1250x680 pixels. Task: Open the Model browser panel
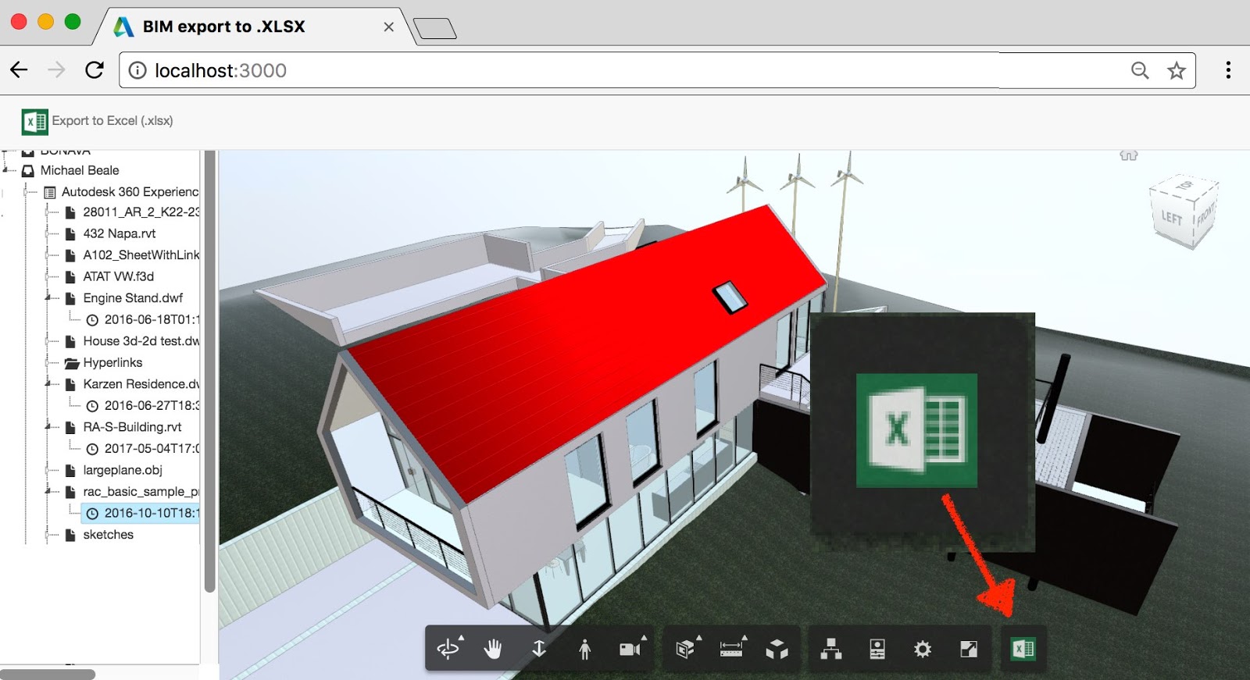pyautogui.click(x=831, y=649)
